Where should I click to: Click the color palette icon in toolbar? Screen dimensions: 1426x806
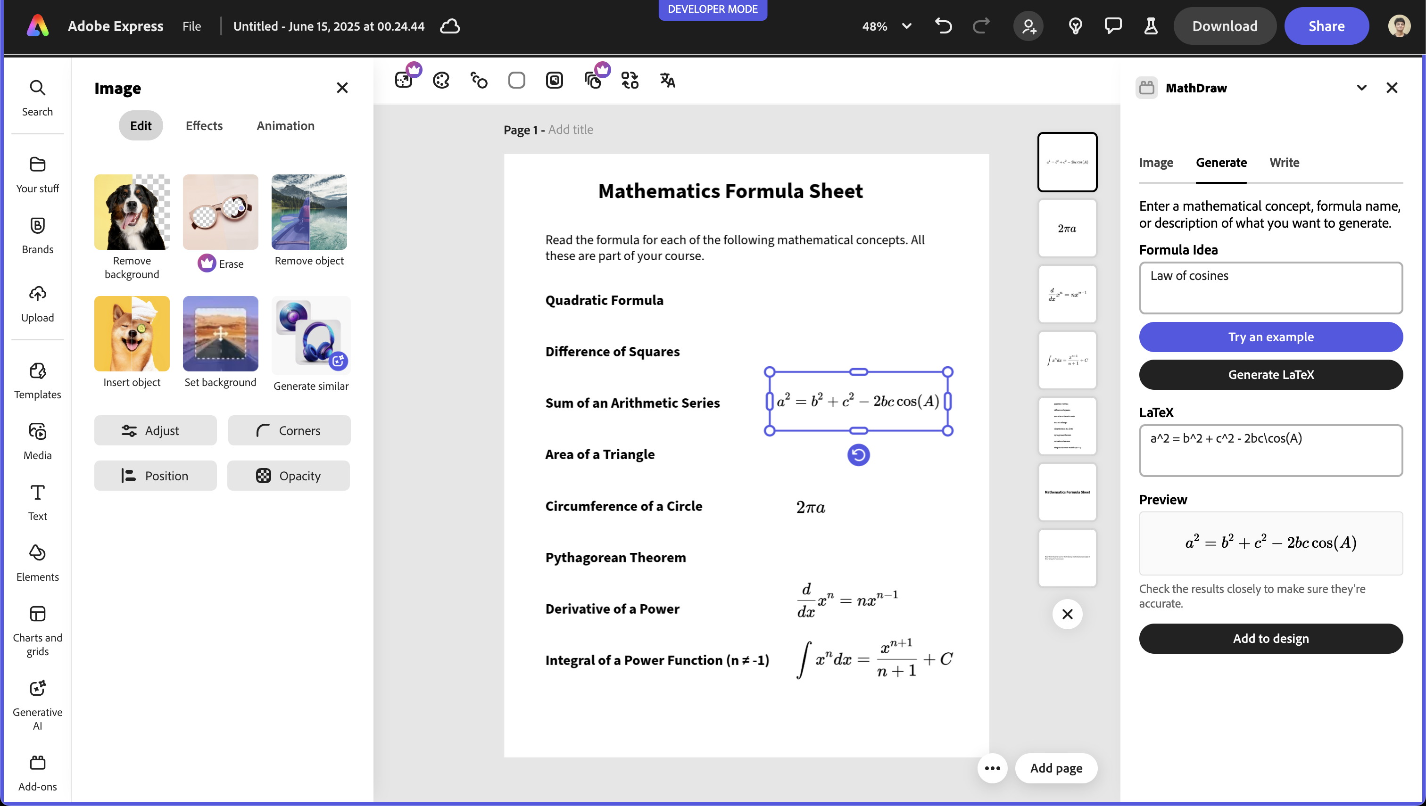click(x=441, y=80)
